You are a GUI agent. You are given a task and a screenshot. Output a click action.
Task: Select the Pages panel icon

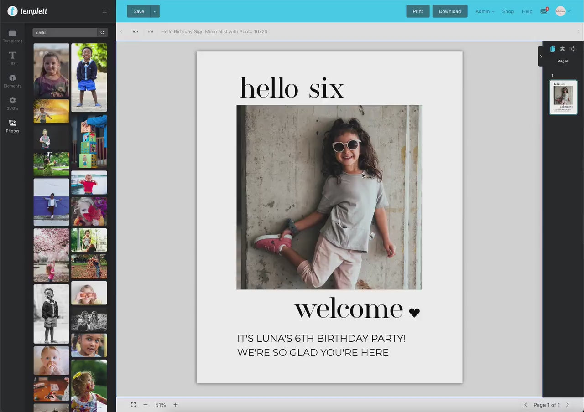pos(553,49)
